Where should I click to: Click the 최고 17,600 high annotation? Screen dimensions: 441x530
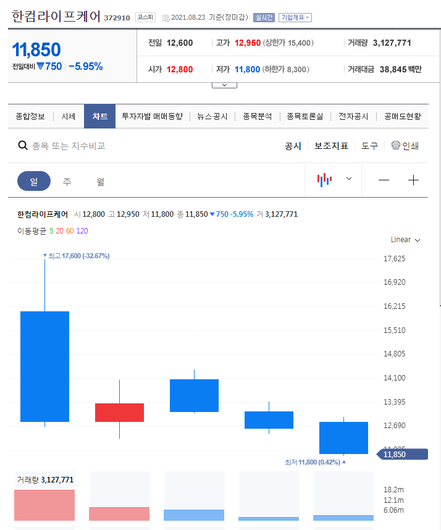click(77, 256)
